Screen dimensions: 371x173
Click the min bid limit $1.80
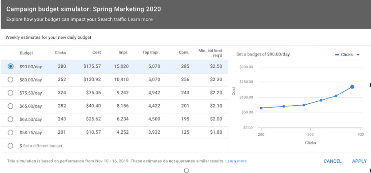point(216,132)
